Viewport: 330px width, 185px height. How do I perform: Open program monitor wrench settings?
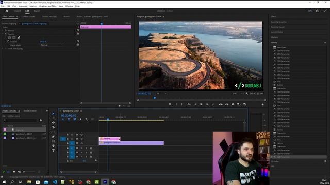pyautogui.click(x=246, y=93)
